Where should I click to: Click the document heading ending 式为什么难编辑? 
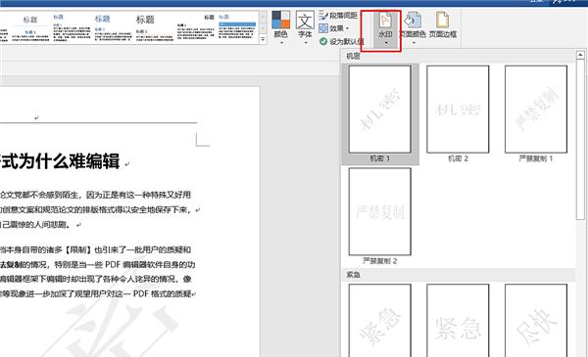coord(60,161)
